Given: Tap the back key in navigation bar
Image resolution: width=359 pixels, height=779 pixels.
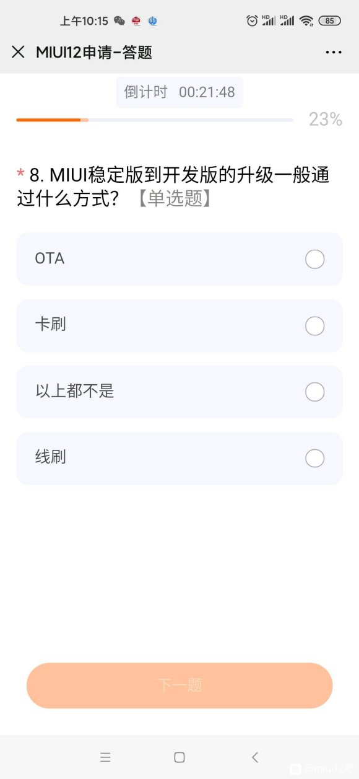Looking at the screenshot, I should point(255,757).
